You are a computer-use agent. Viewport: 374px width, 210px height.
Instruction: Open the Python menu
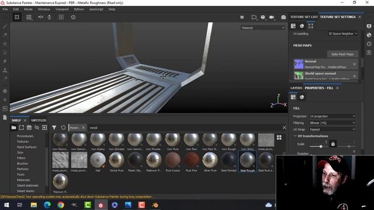pos(79,9)
